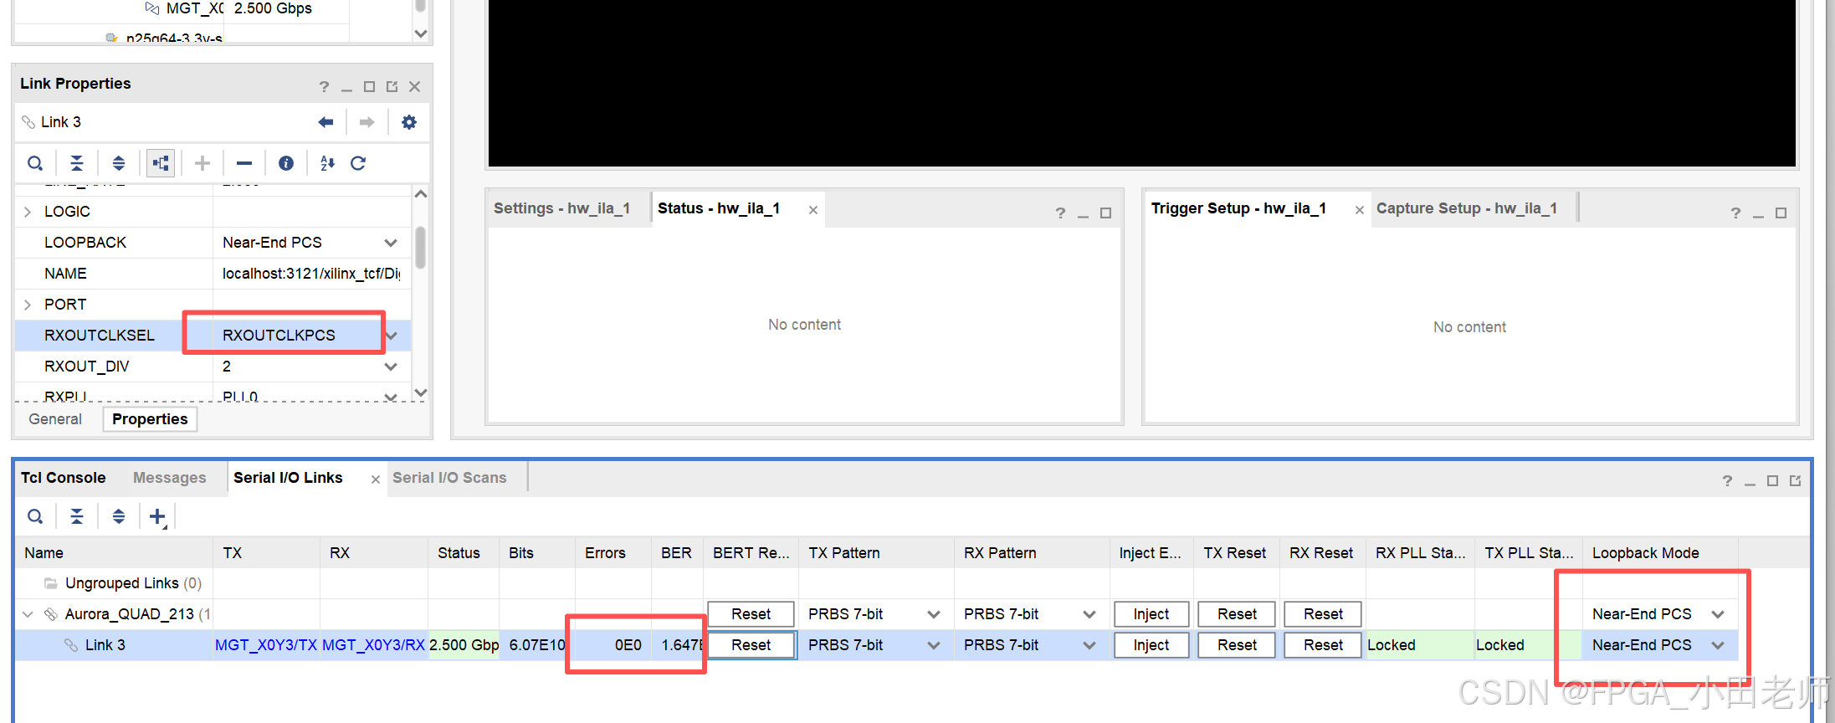Go to next object in Link Properties
The width and height of the screenshot is (1835, 723).
(x=366, y=122)
